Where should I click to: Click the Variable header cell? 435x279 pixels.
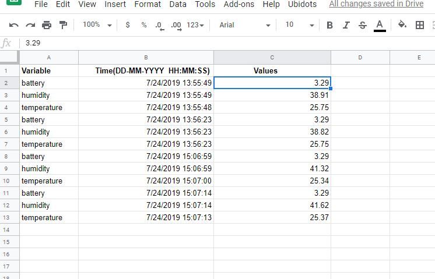(x=49, y=70)
